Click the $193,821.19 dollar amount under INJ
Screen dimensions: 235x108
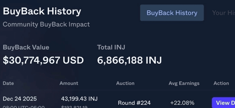pyautogui.click(x=74, y=107)
